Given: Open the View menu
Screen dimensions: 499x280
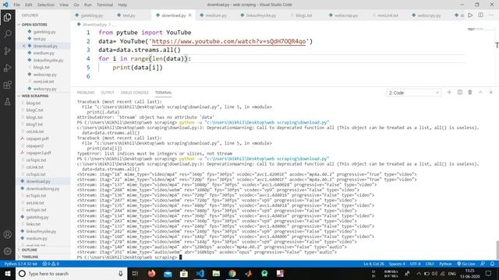Looking at the screenshot, I should coord(64,5).
